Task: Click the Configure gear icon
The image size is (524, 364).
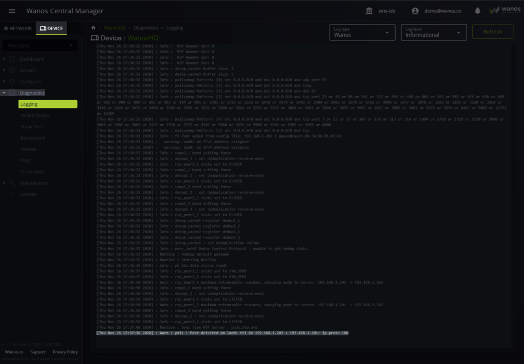Action: pos(11,81)
